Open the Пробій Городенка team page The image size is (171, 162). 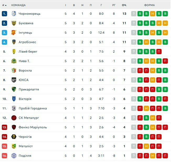pyautogui.click(x=33, y=108)
